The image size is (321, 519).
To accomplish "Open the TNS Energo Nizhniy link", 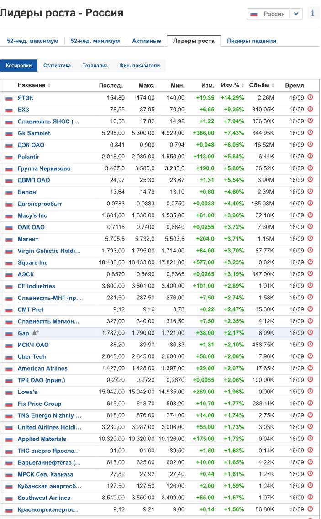I will (x=49, y=415).
